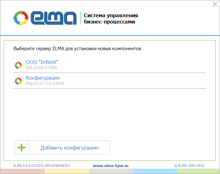Click the round icon beside Конфигурация
This screenshot has height=174, width=220.
pos(18,81)
